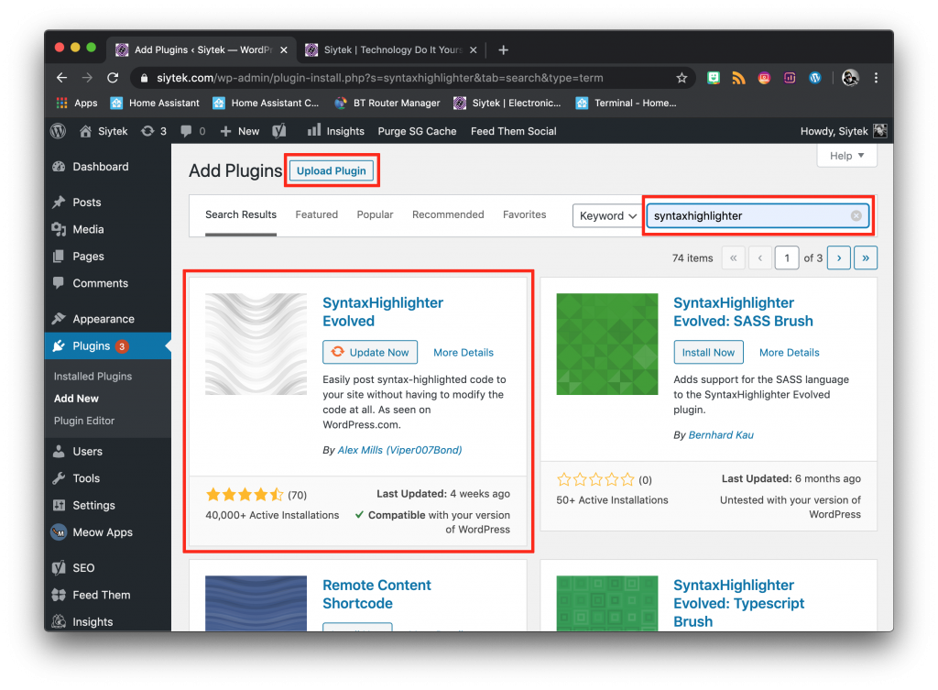938x690 pixels.
Task: Switch to the Recommended tab
Action: click(448, 214)
